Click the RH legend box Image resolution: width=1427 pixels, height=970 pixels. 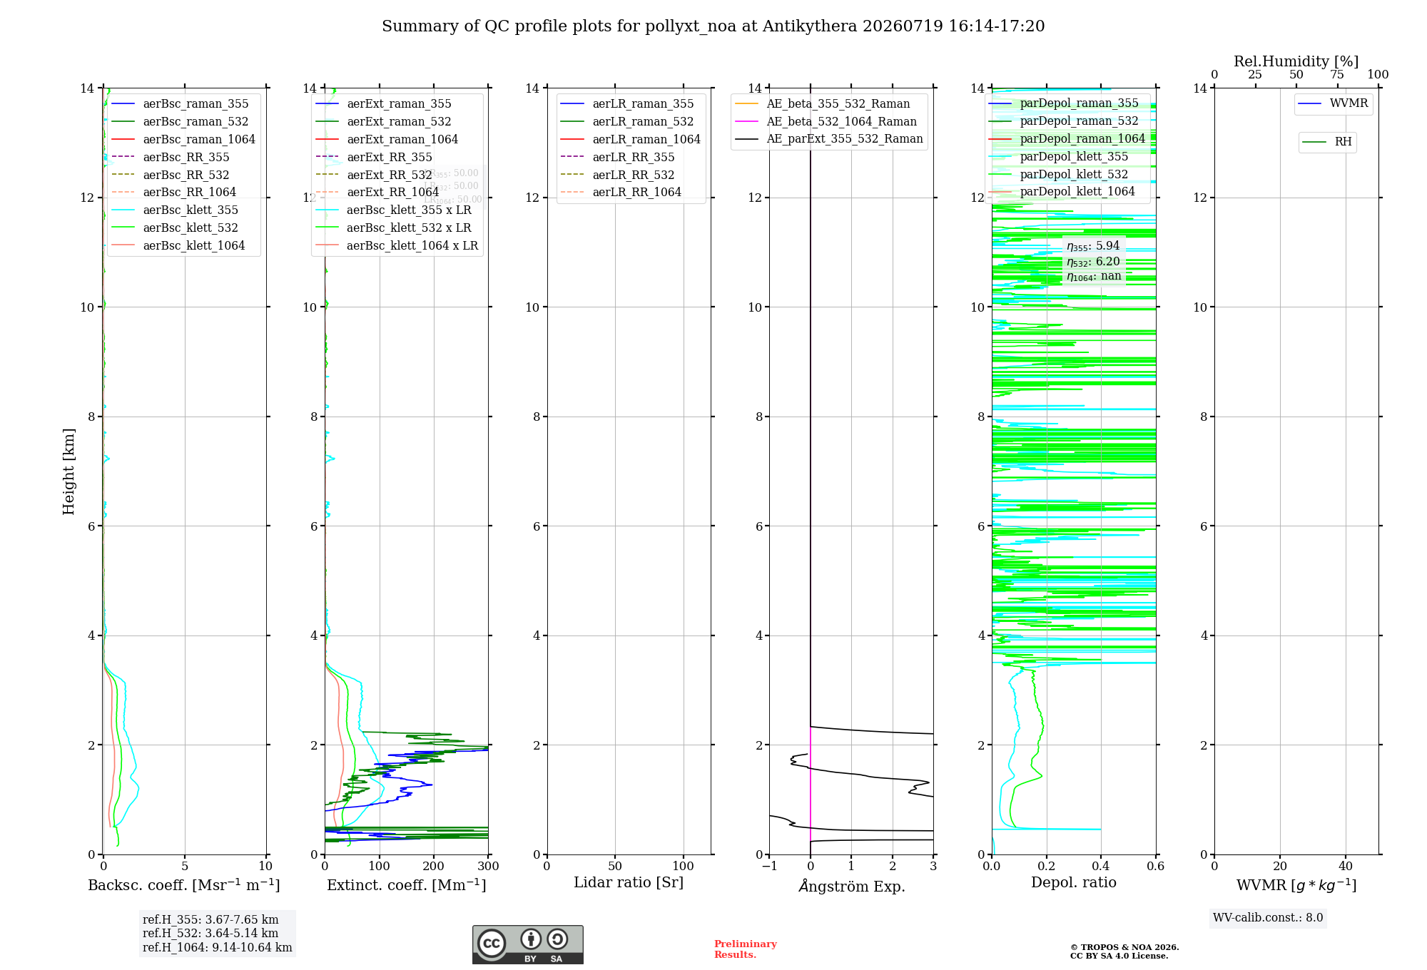pos(1327,142)
